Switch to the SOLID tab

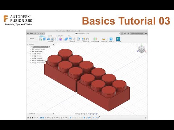42,36
